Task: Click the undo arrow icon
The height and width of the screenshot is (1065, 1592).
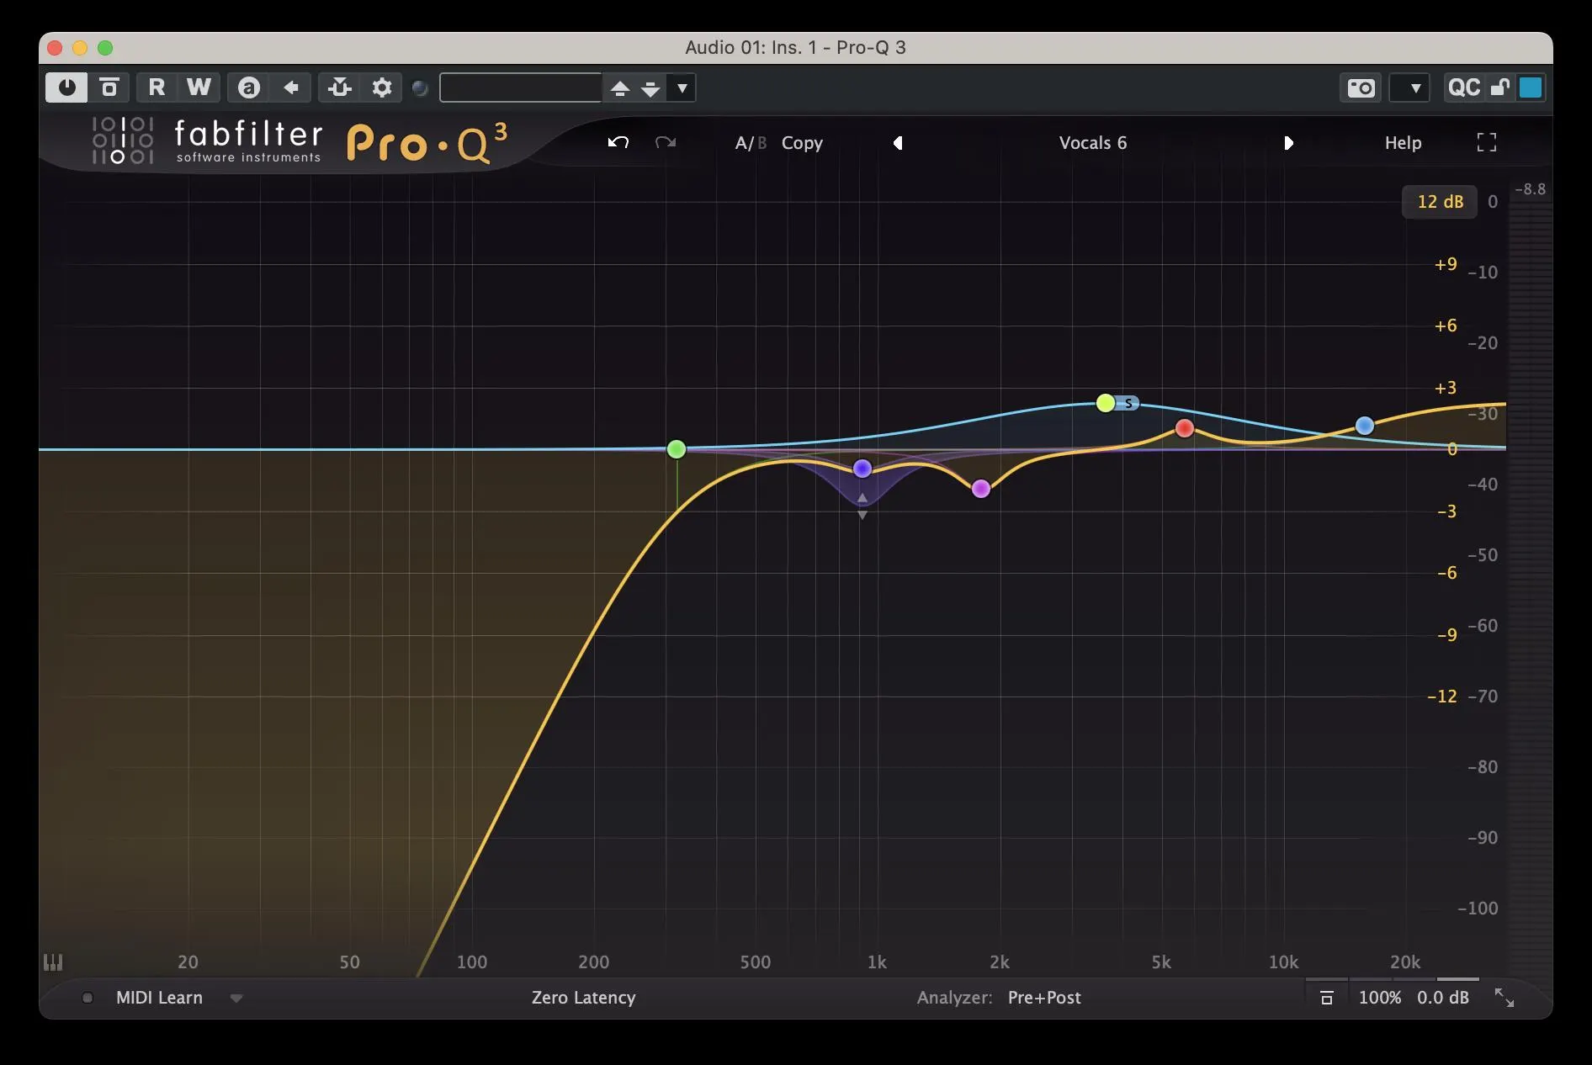Action: (x=618, y=142)
